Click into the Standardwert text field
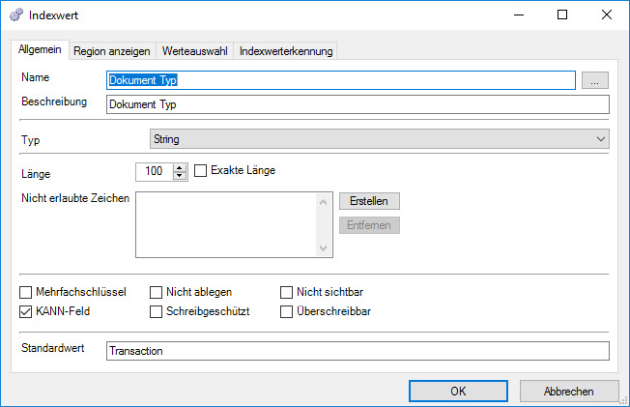 click(x=358, y=351)
